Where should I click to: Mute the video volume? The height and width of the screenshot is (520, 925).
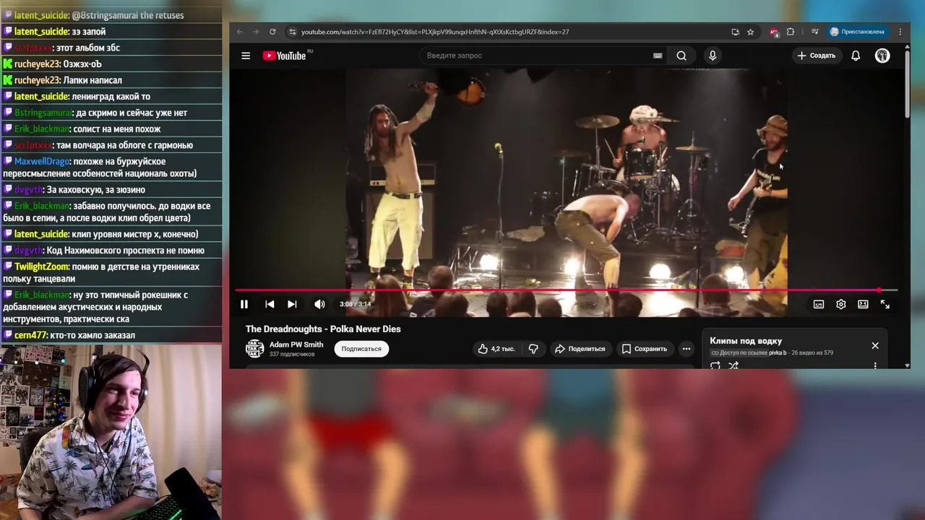319,304
